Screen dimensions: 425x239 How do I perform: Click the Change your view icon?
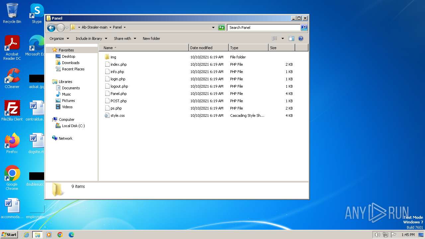274,39
